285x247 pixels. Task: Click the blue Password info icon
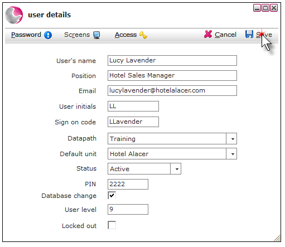pos(48,35)
